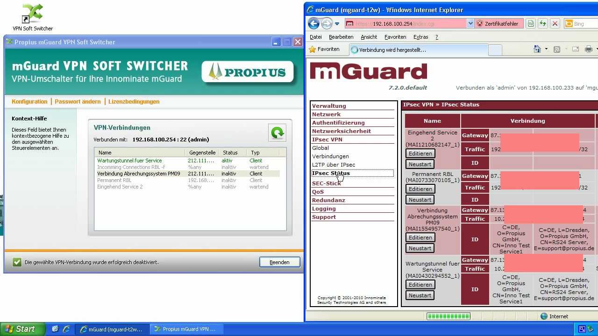The width and height of the screenshot is (598, 336).
Task: Click the Windows Start button
Action: point(22,329)
